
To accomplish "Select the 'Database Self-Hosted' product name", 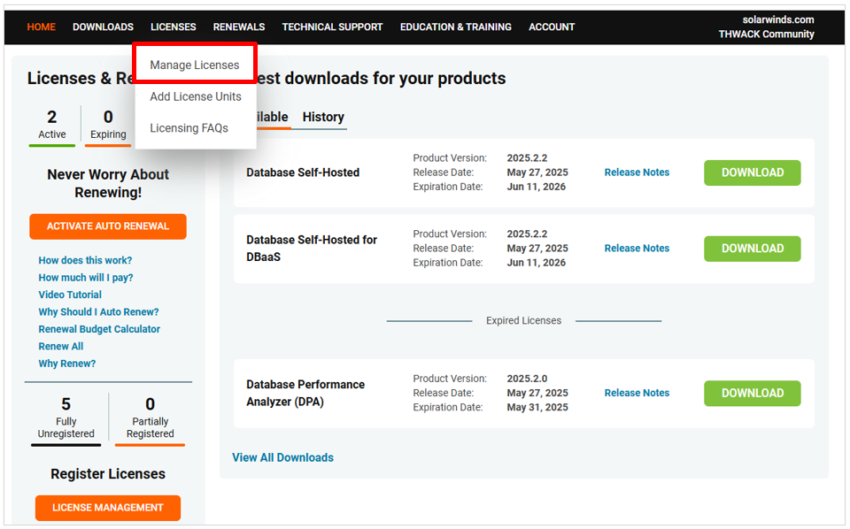I will (303, 172).
